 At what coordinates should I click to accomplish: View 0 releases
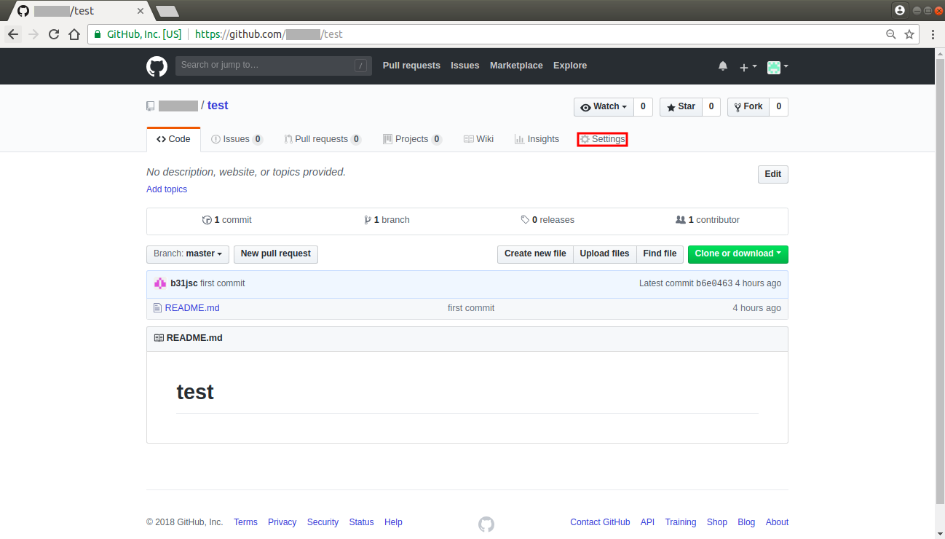(547, 220)
